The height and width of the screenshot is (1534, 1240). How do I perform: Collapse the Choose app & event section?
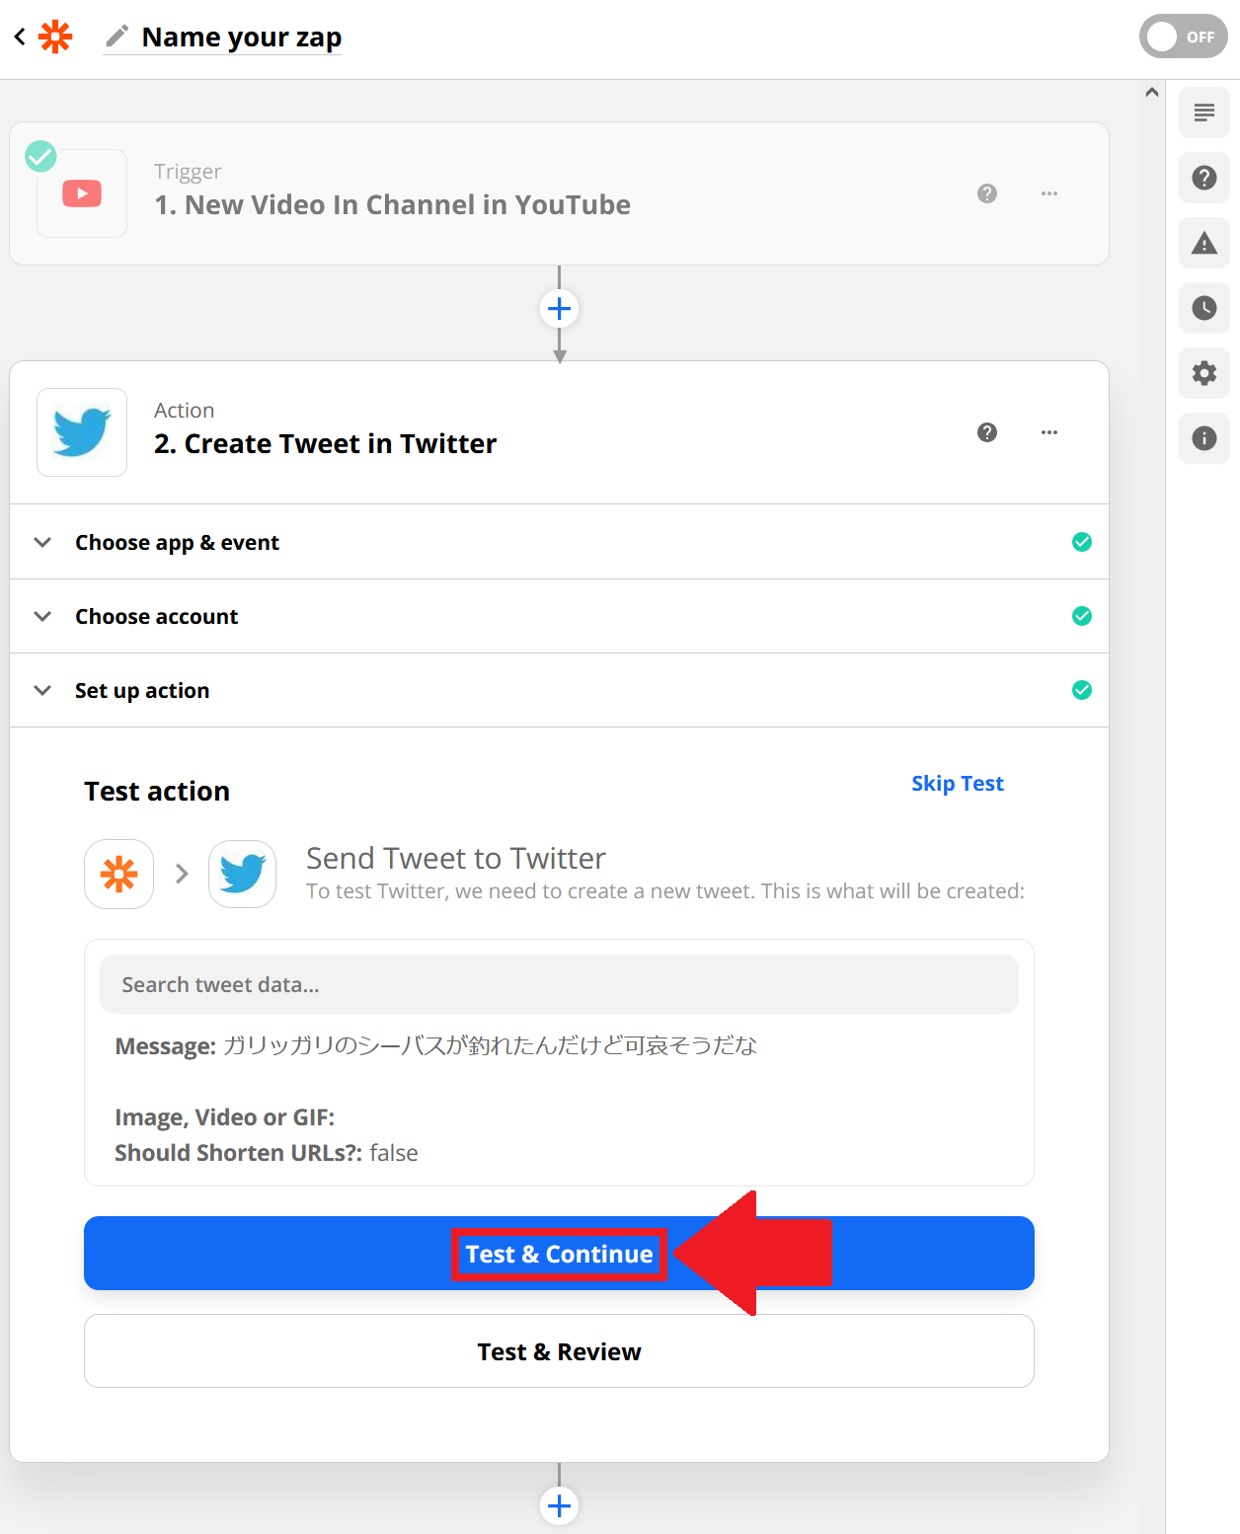click(x=42, y=542)
